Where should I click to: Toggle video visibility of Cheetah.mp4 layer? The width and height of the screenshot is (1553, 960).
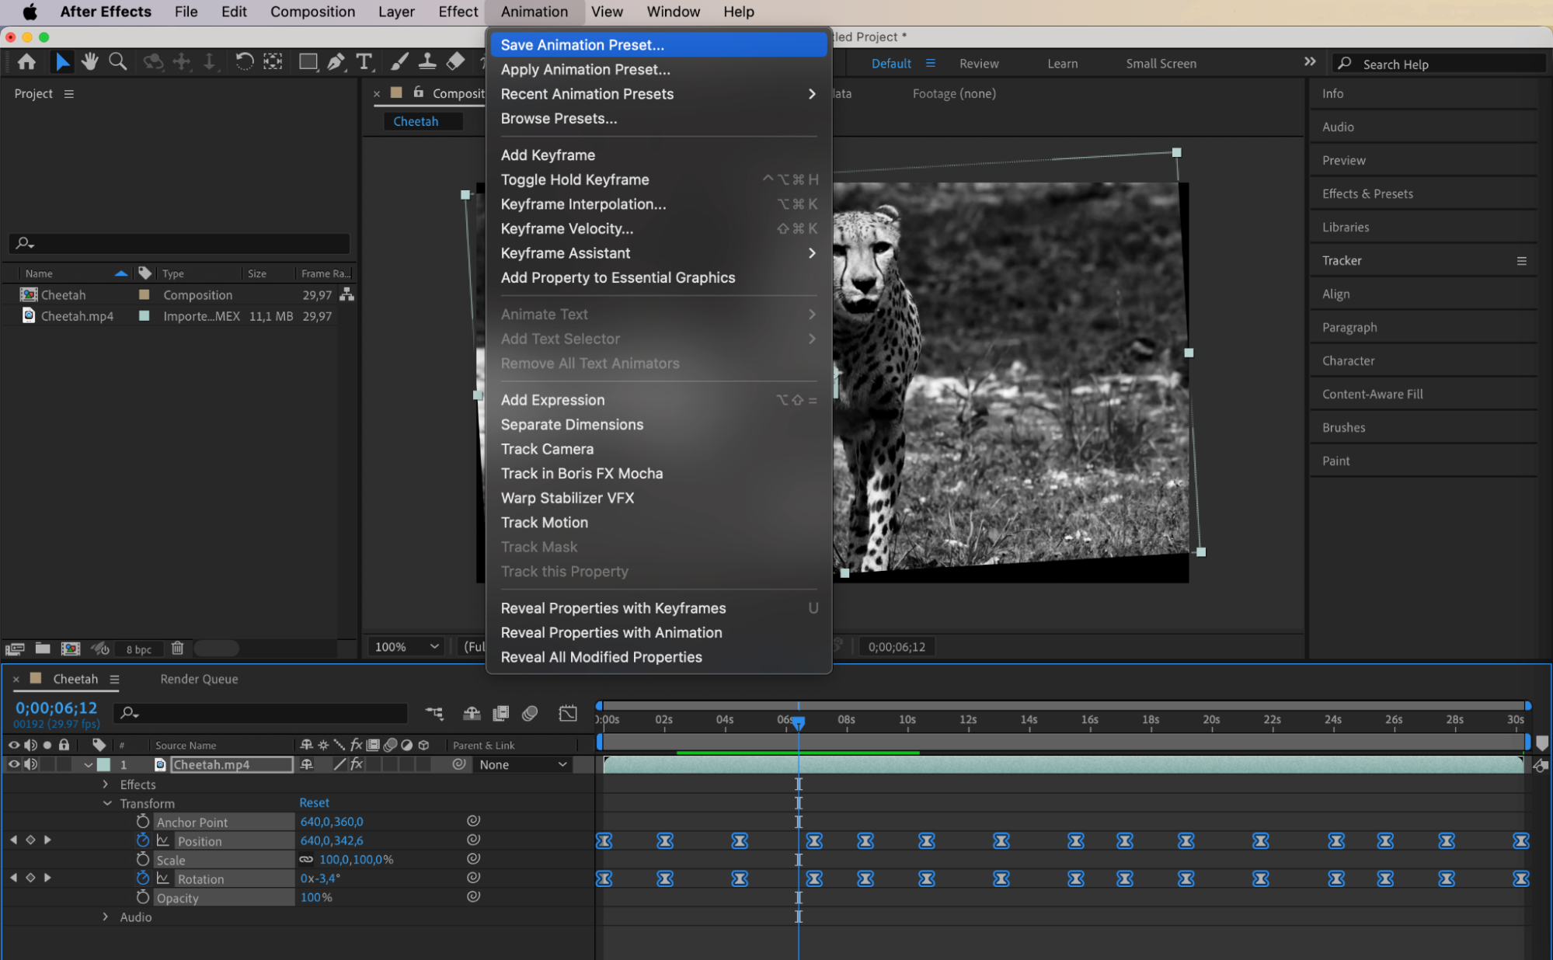(13, 764)
